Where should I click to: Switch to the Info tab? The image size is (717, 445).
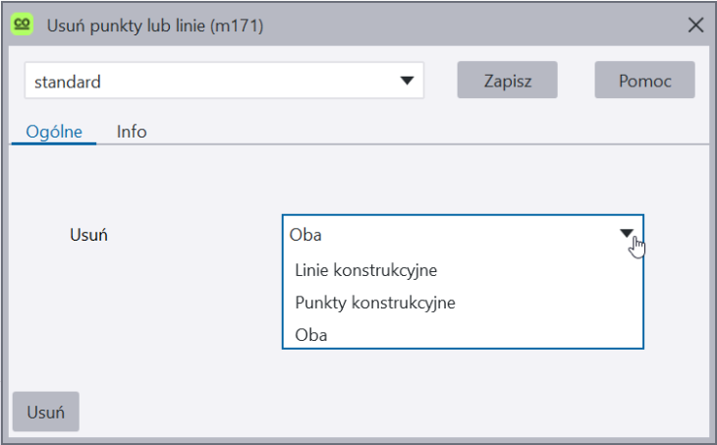[x=132, y=131]
